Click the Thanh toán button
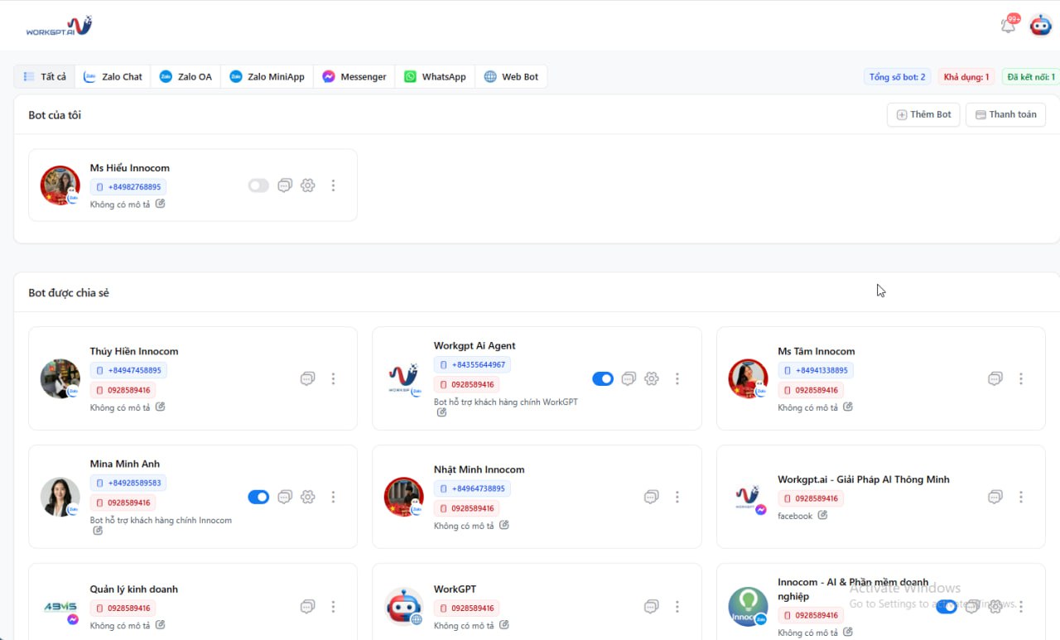This screenshot has width=1060, height=640. click(1005, 114)
